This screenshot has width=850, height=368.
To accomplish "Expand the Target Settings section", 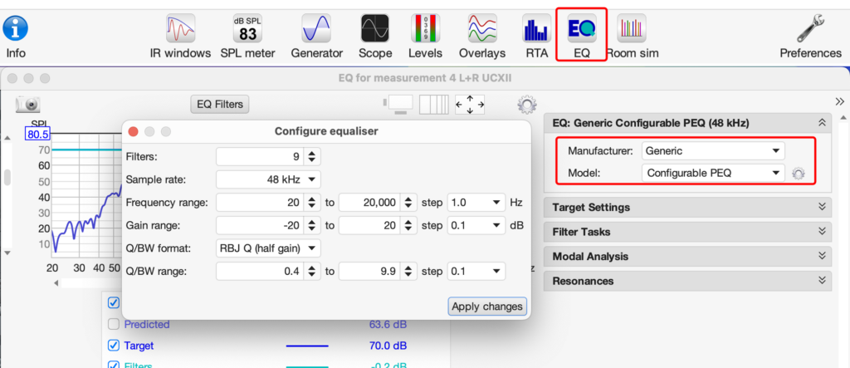I will [687, 207].
